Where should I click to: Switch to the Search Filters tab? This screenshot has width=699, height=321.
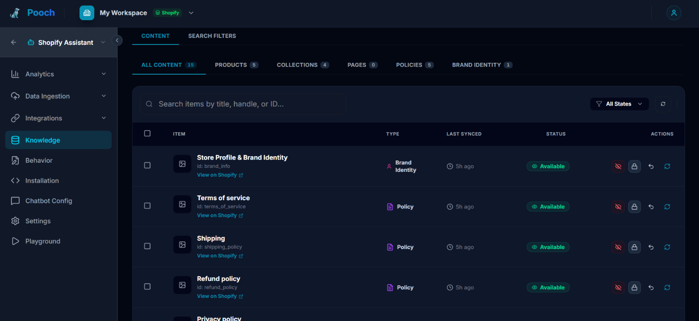point(212,36)
